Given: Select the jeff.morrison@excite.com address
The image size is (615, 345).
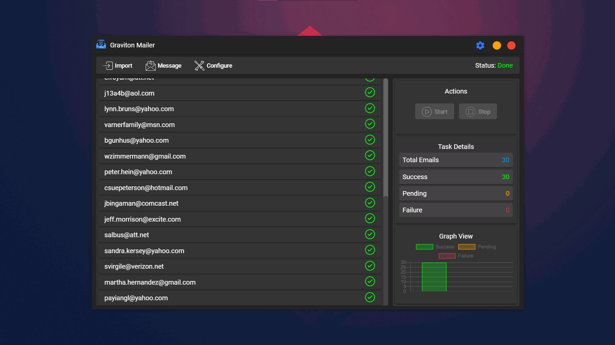Looking at the screenshot, I should pyautogui.click(x=143, y=219).
